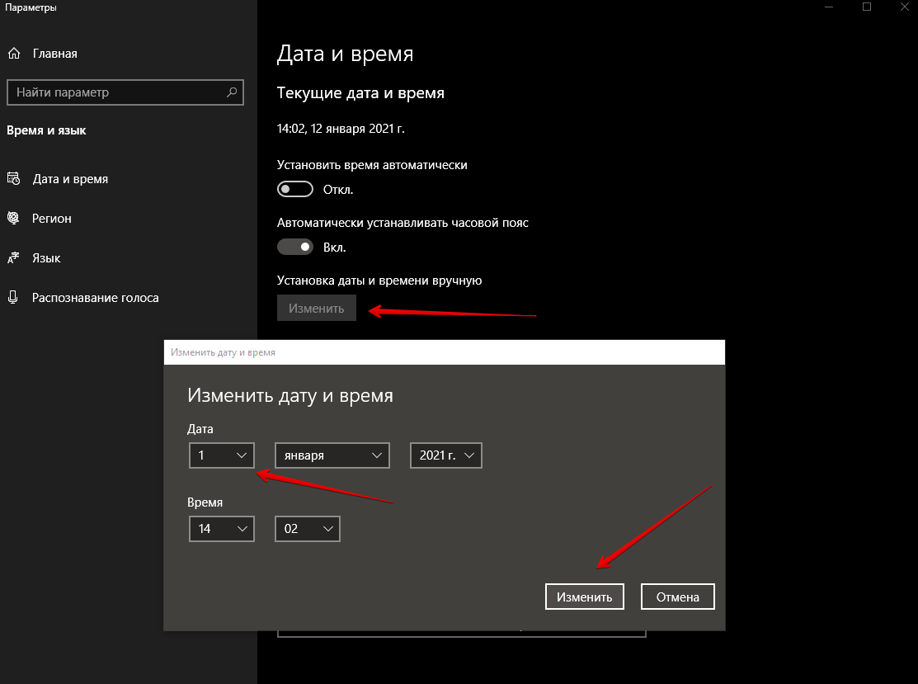Click the Время и язык section heading
The height and width of the screenshot is (684, 918).
(x=46, y=130)
